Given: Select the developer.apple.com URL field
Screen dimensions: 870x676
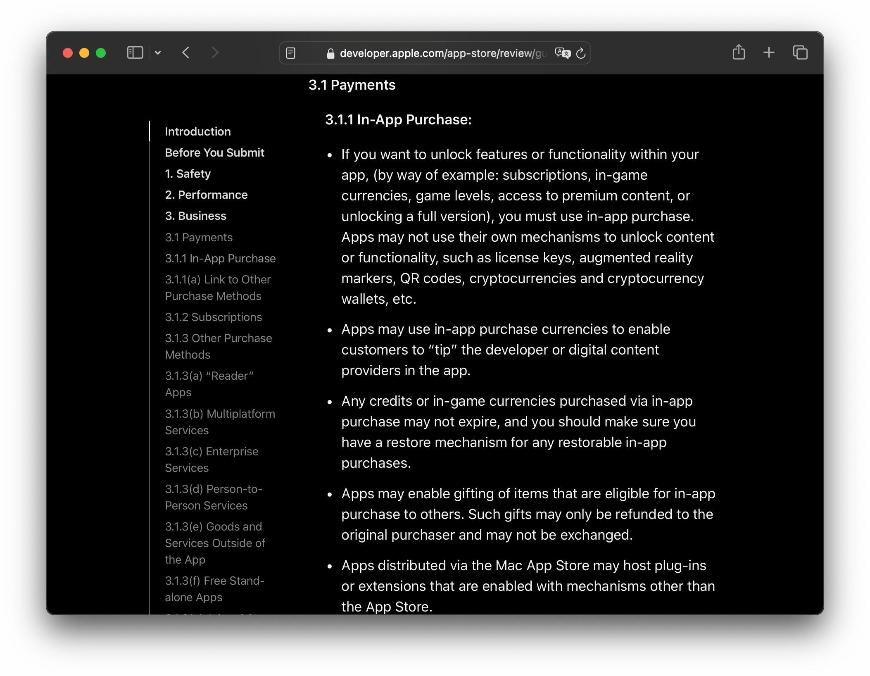Looking at the screenshot, I should coord(435,53).
